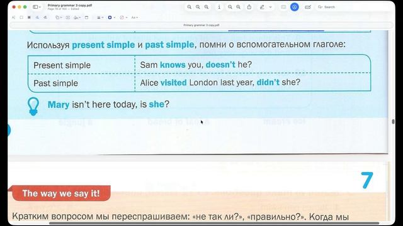Click the light bulb tip icon on the page
Screen dimensions: 403x226
tap(33, 106)
